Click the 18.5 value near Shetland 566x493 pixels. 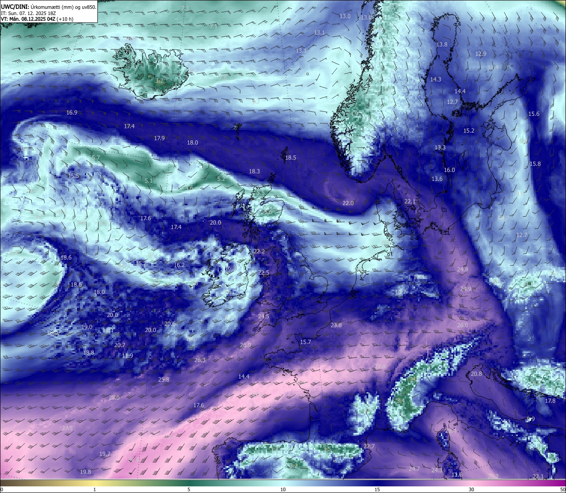291,158
